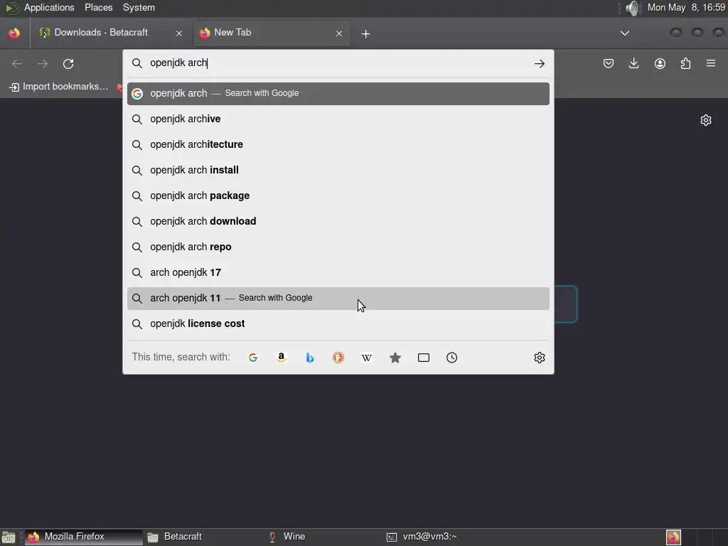Click Firefox icon in bottom panel tray

coord(673,537)
